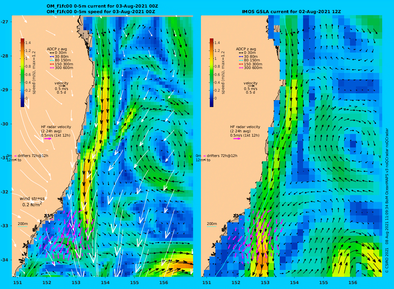Click the cyan 200m contour legend line in IMOS GSLA panel

point(211,227)
